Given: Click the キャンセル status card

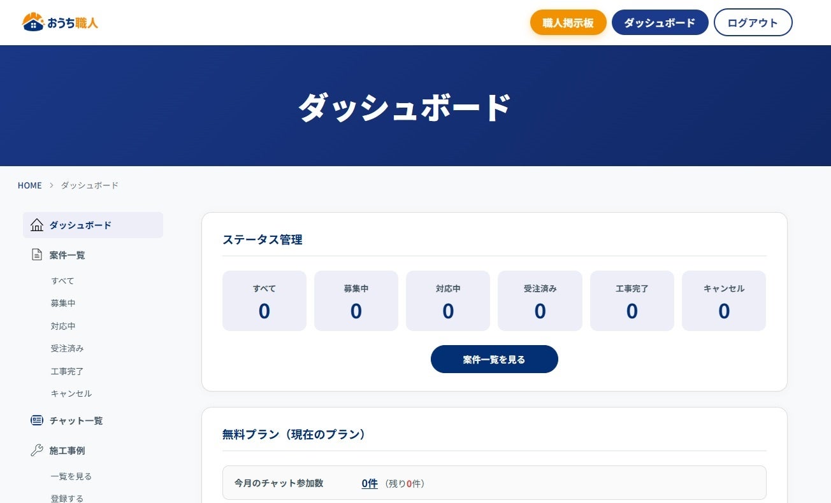Looking at the screenshot, I should tap(723, 301).
